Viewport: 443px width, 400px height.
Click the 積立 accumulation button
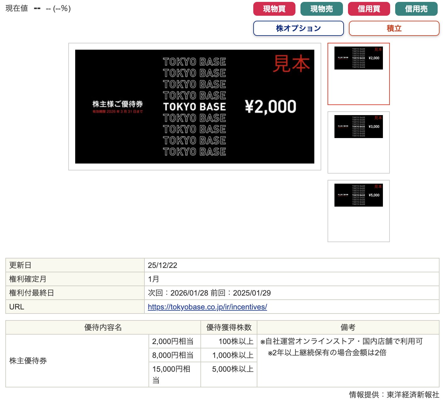(x=394, y=28)
